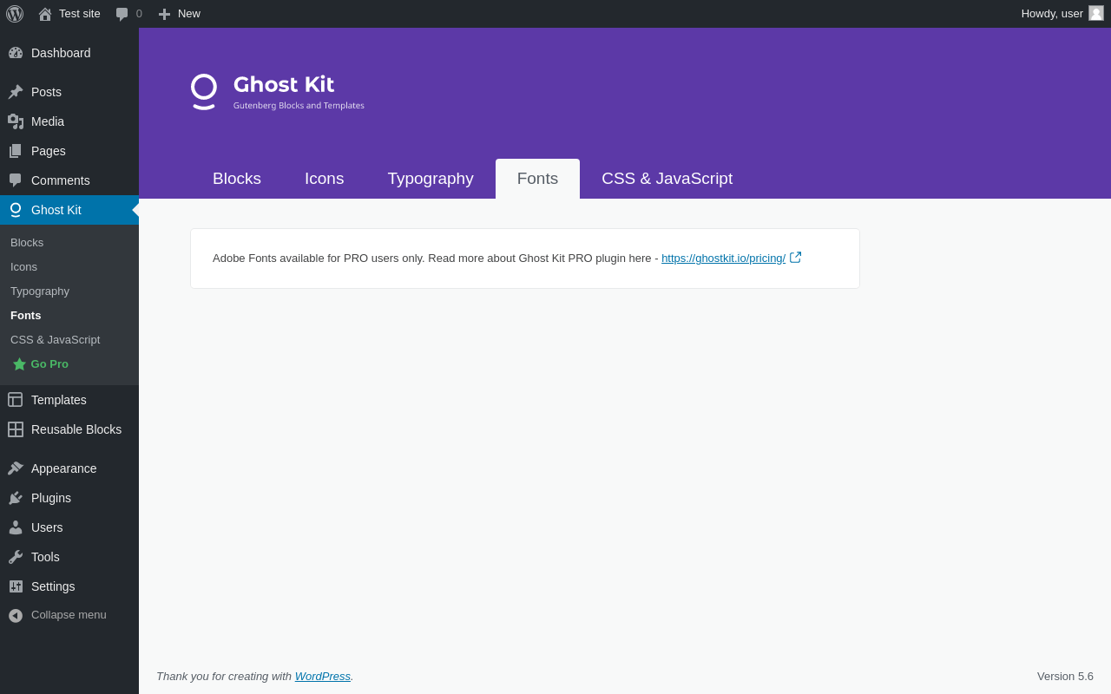This screenshot has width=1111, height=694.
Task: Open the Typography tab
Action: tap(431, 179)
